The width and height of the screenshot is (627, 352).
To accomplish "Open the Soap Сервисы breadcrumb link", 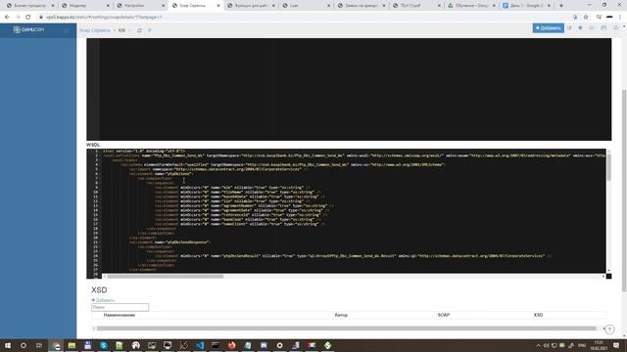I will point(95,30).
